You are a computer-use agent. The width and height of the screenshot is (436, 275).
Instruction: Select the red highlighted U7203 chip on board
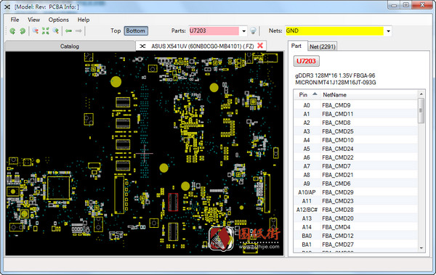click(173, 202)
